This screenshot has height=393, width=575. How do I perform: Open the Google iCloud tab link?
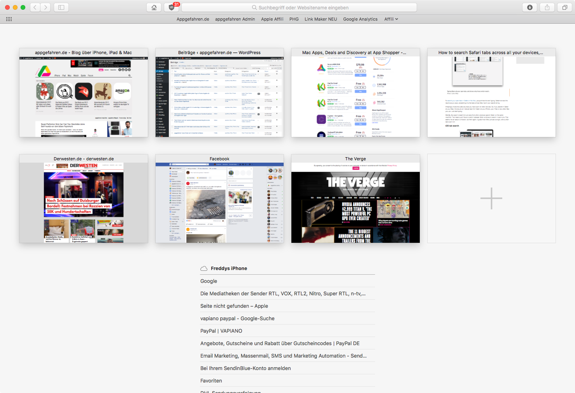209,281
